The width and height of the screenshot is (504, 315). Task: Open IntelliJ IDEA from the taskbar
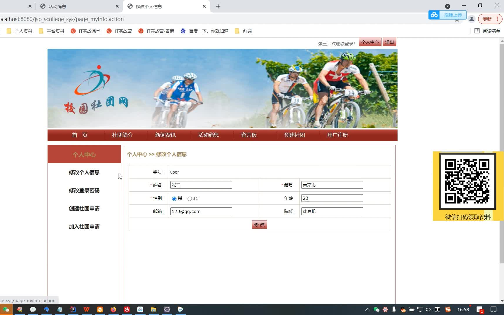click(x=73, y=310)
